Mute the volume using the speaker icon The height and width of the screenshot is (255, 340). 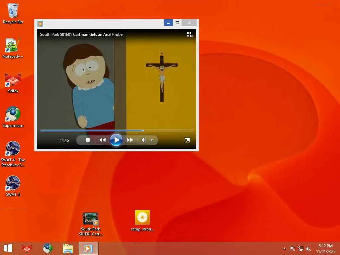click(x=144, y=140)
